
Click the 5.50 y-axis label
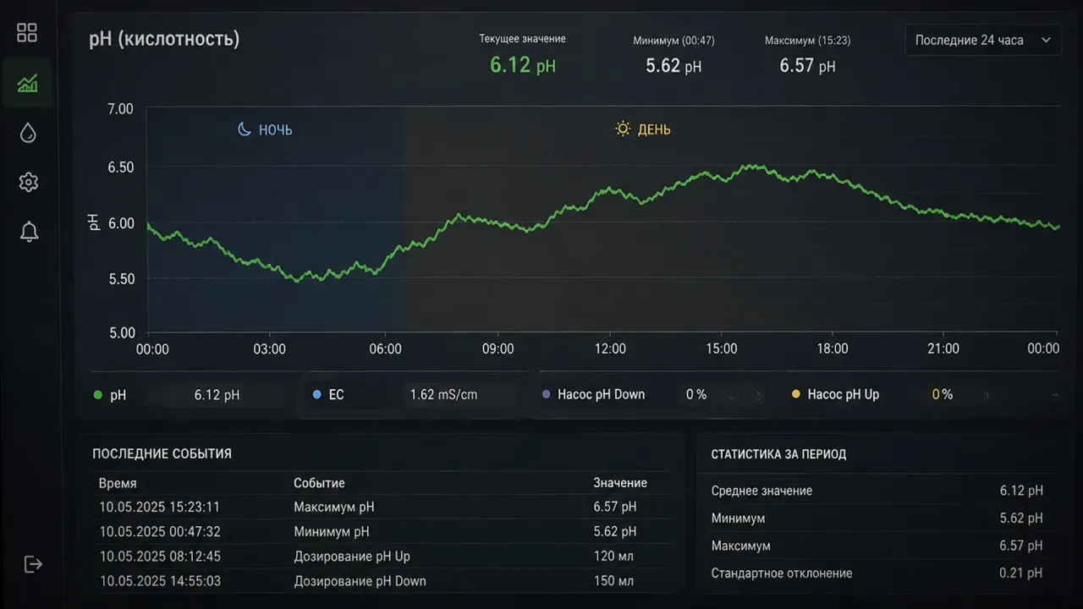(x=121, y=279)
